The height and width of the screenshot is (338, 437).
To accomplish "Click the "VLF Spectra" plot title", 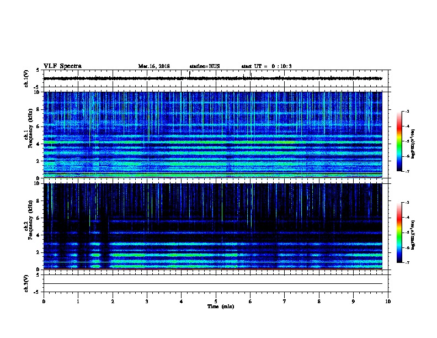I will point(62,66).
